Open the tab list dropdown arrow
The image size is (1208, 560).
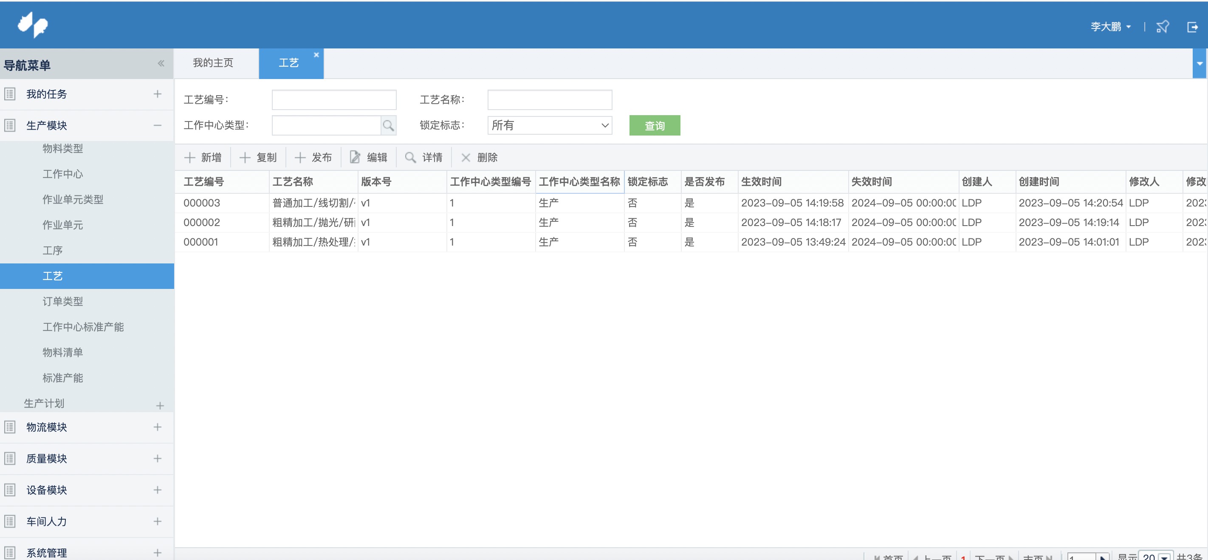[x=1200, y=63]
